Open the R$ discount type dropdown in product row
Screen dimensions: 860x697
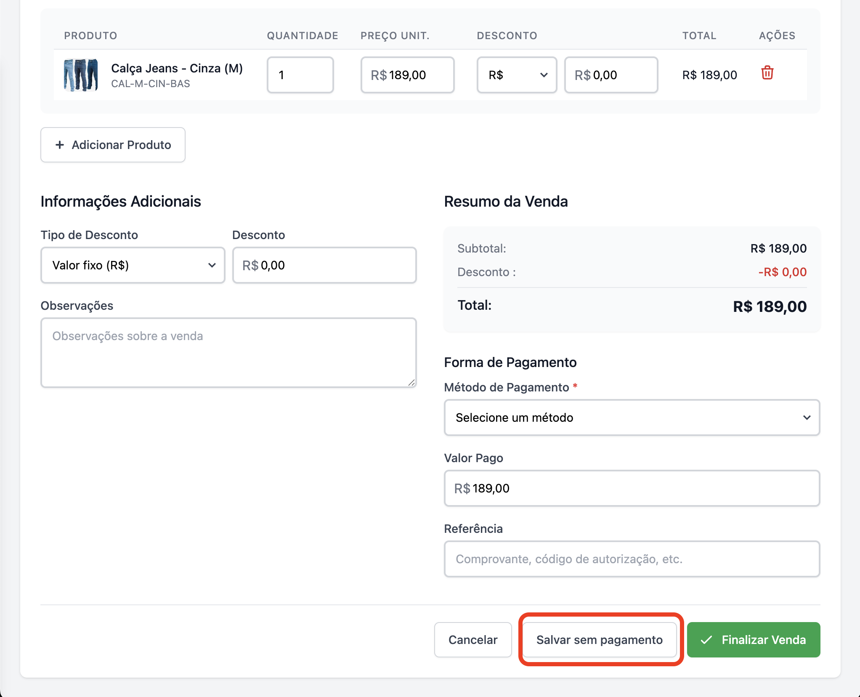click(517, 75)
